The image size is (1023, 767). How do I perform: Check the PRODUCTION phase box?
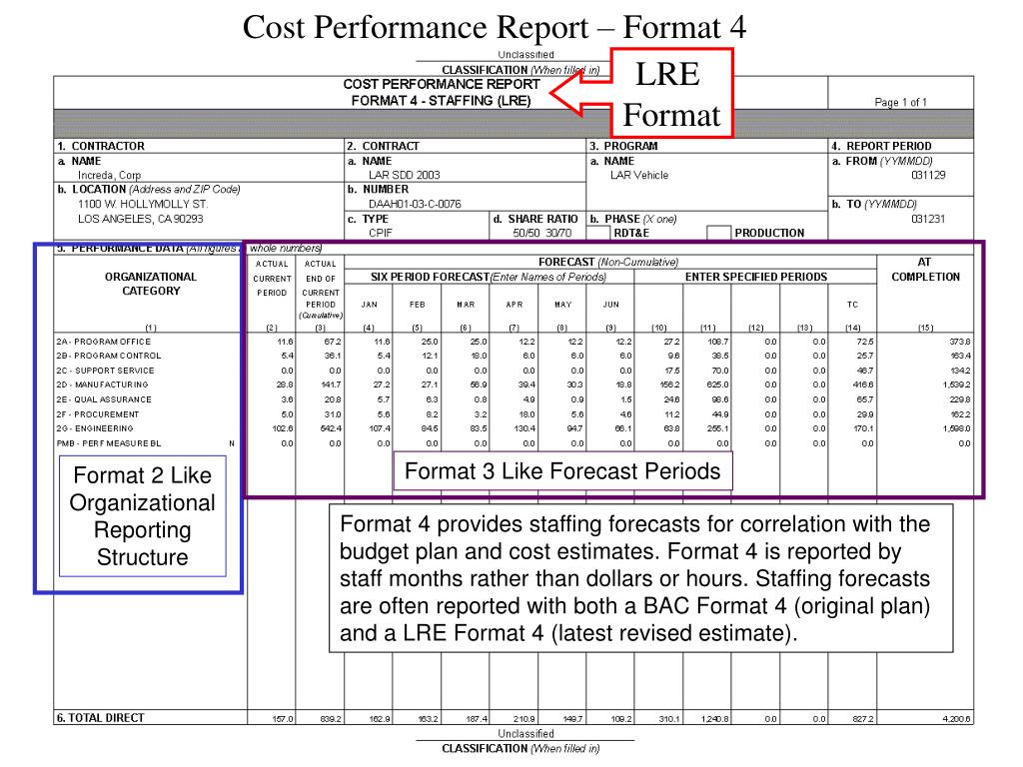[718, 233]
